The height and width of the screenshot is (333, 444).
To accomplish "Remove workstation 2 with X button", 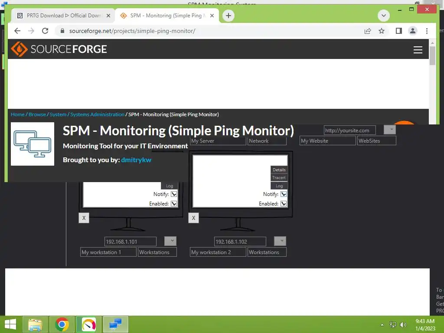I will click(x=194, y=218).
